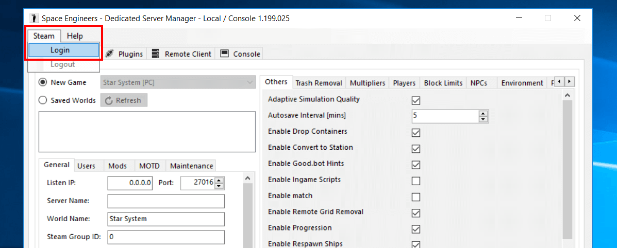Toggle Enable Respawn Ships checkbox
Image resolution: width=617 pixels, height=248 pixels.
pos(416,245)
